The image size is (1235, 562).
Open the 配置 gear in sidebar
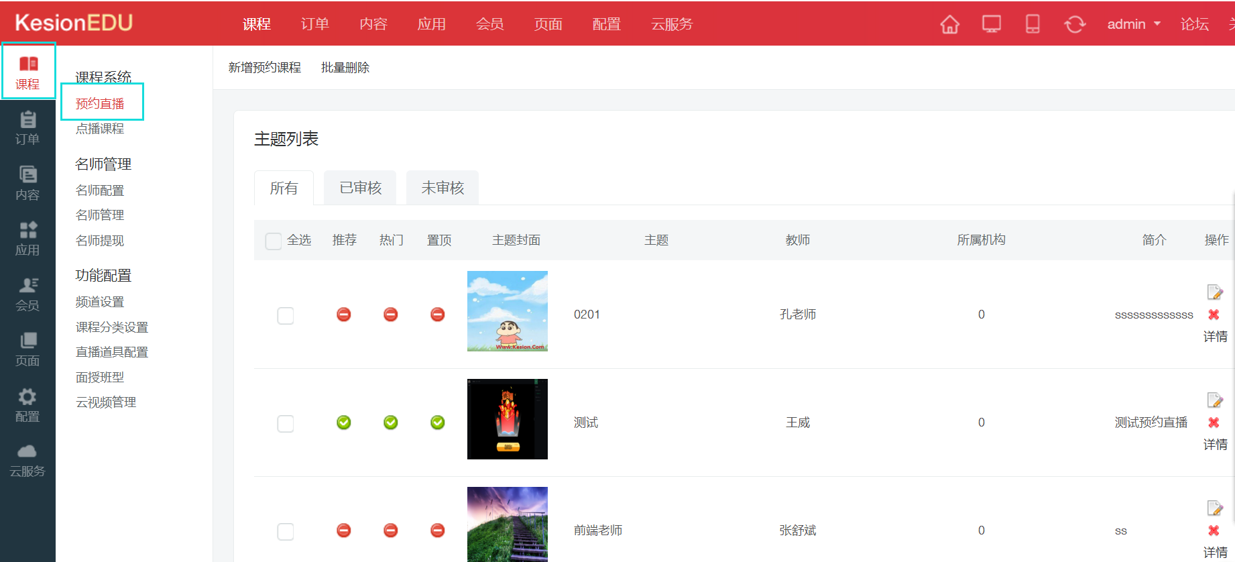tap(27, 405)
